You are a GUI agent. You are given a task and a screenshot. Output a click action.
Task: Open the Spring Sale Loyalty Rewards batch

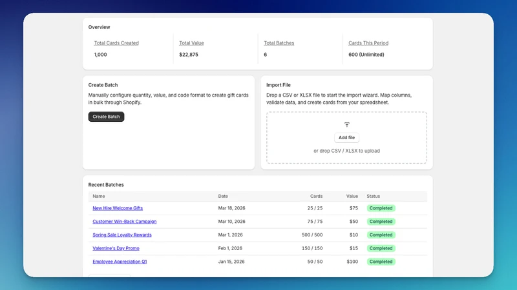click(x=122, y=235)
